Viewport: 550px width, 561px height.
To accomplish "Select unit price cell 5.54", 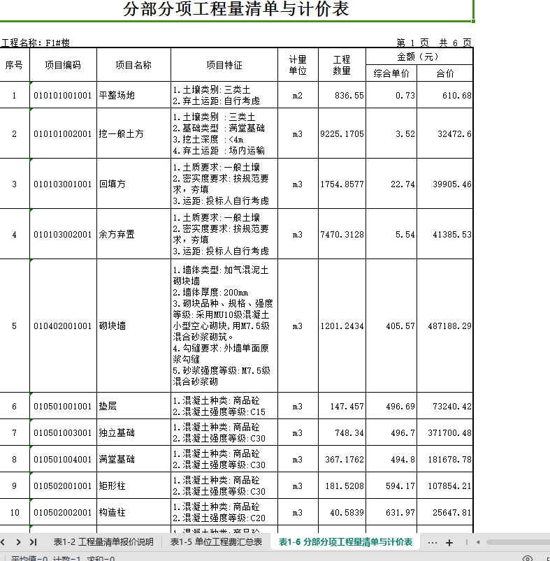I will [x=391, y=234].
